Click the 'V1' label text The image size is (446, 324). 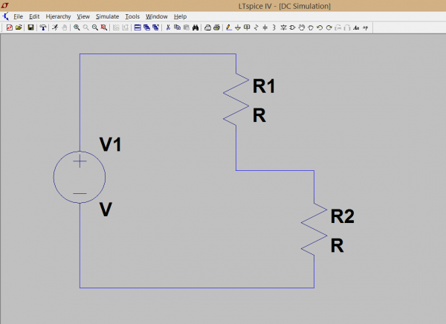tap(111, 144)
